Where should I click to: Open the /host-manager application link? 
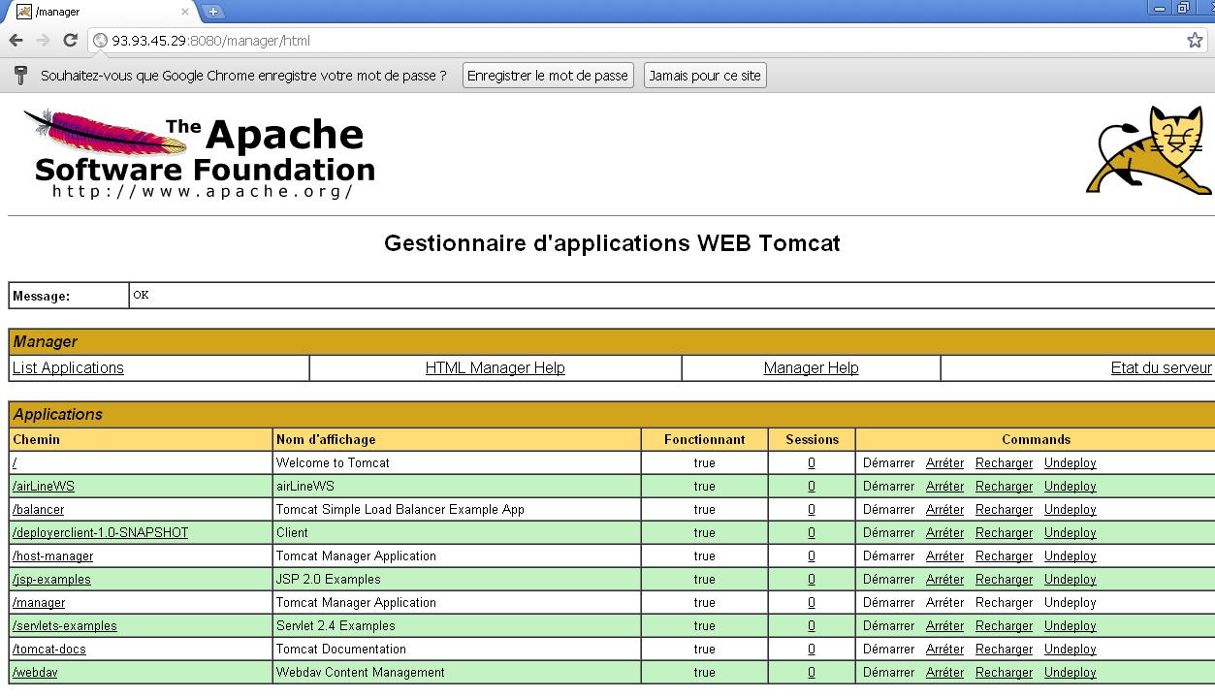click(53, 556)
